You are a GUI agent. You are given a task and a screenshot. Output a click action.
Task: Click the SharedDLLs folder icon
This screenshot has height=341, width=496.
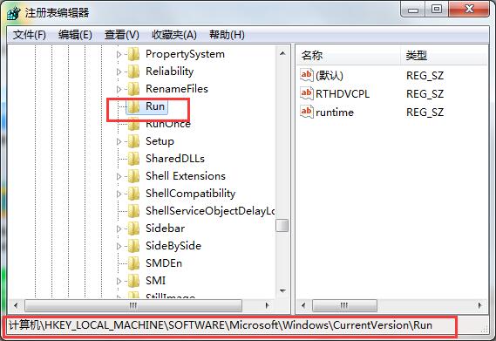133,159
